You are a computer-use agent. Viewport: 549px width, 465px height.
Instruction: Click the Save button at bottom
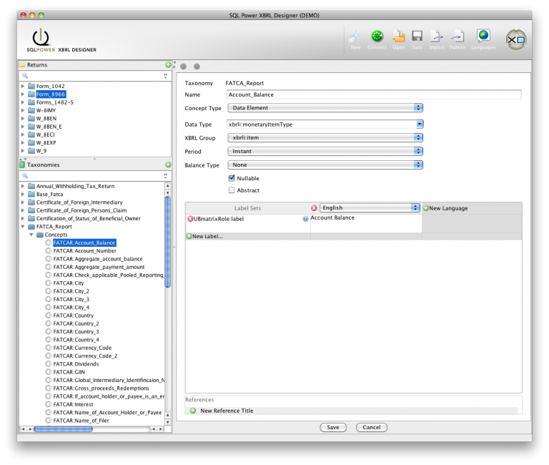click(333, 427)
